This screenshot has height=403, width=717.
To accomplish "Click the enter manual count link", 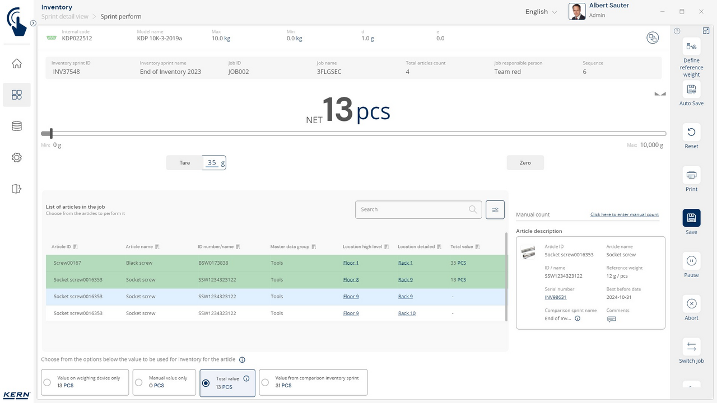I will [624, 214].
